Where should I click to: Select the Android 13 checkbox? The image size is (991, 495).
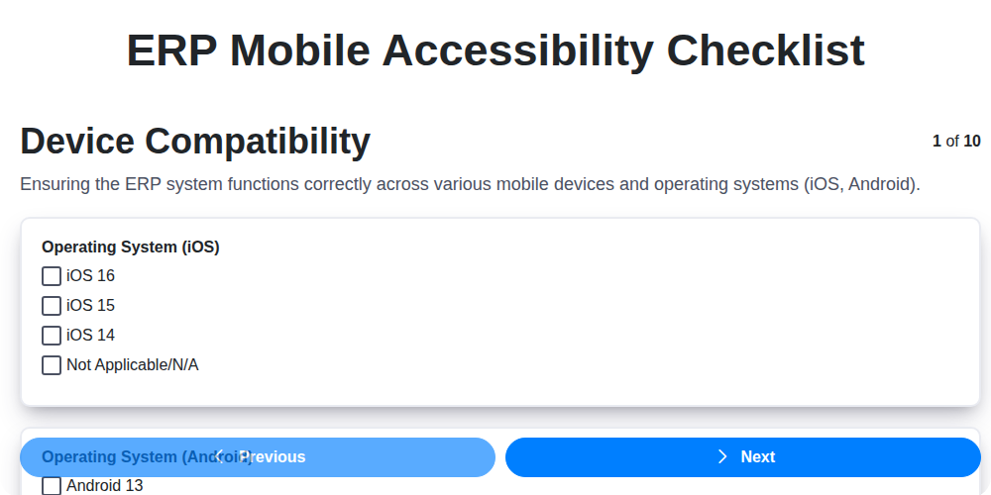pos(52,486)
